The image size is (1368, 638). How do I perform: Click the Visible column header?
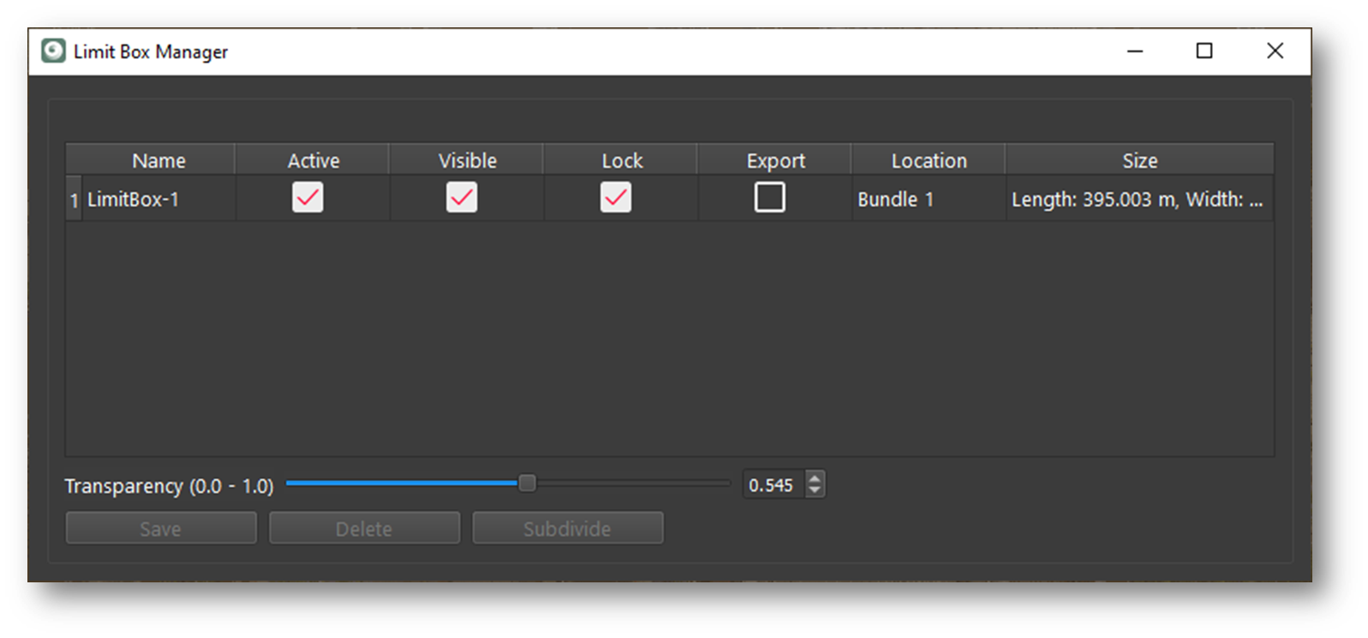click(x=467, y=160)
